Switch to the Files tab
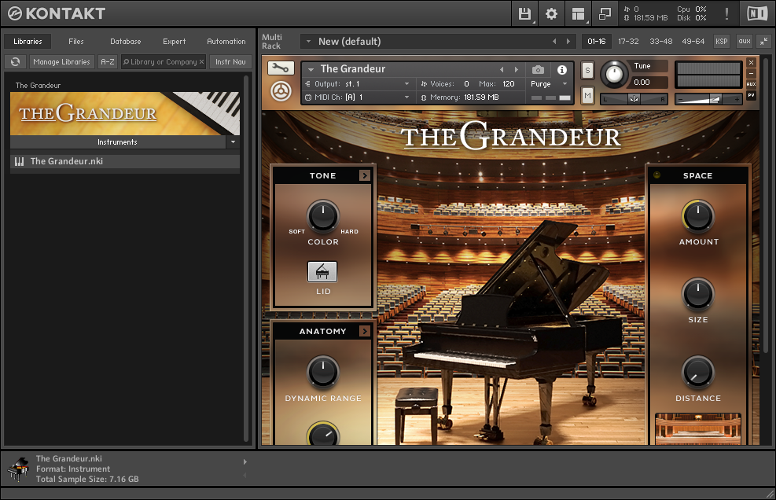 point(76,41)
